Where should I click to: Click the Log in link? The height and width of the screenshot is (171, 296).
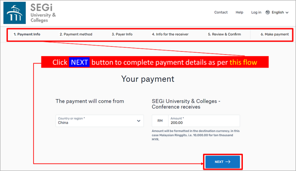coord(256,12)
